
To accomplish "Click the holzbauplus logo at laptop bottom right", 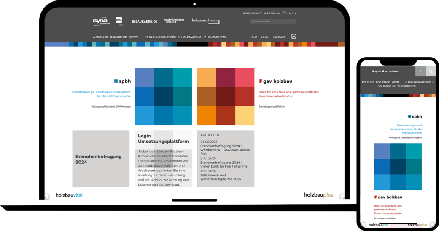I will (x=318, y=195).
